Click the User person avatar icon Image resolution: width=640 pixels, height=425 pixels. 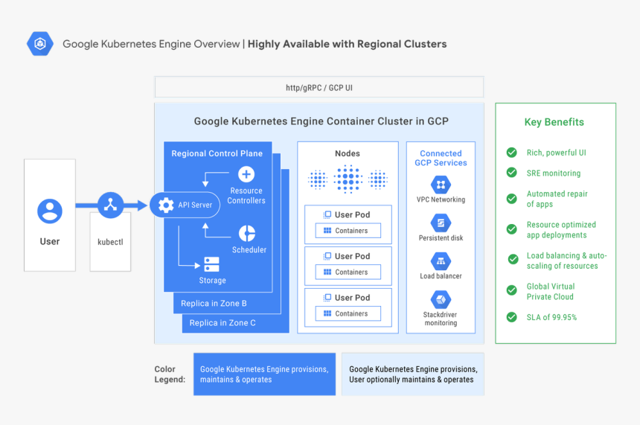coord(50,211)
